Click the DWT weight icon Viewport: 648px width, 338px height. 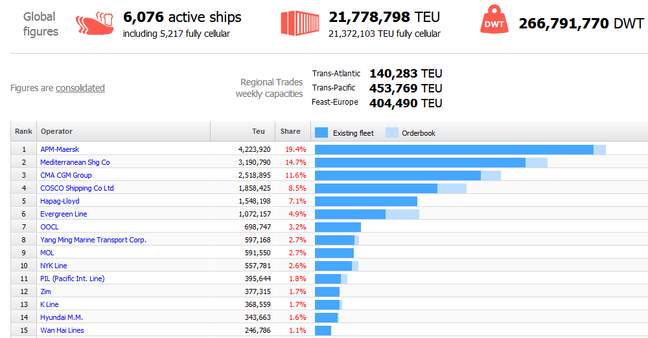click(x=494, y=23)
